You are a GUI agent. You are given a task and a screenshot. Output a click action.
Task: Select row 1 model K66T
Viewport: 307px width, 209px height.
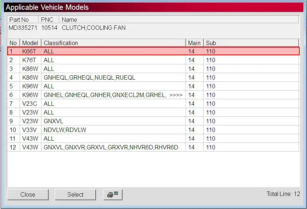pos(153,51)
